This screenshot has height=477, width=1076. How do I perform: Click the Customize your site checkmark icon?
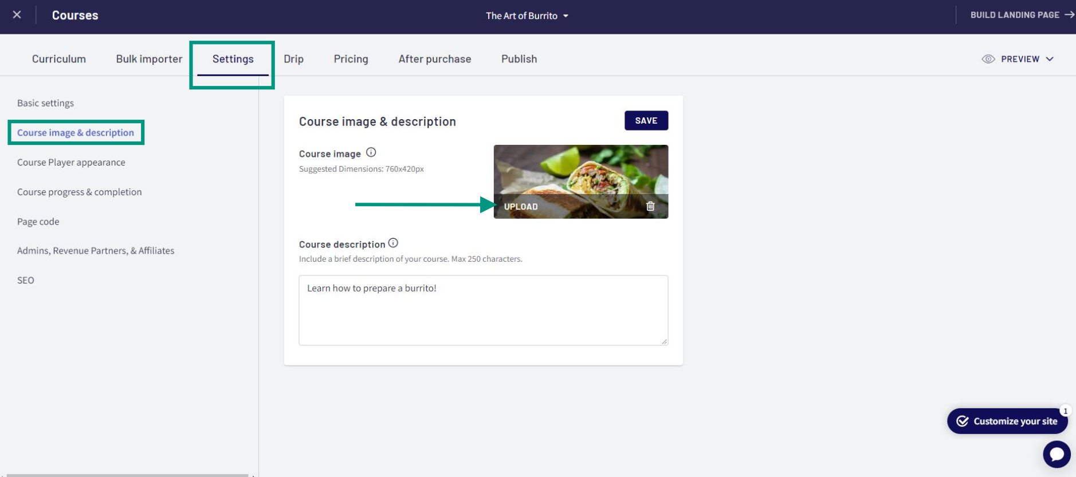[963, 421]
